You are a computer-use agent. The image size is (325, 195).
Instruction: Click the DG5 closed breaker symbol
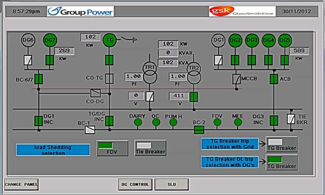[285, 60]
